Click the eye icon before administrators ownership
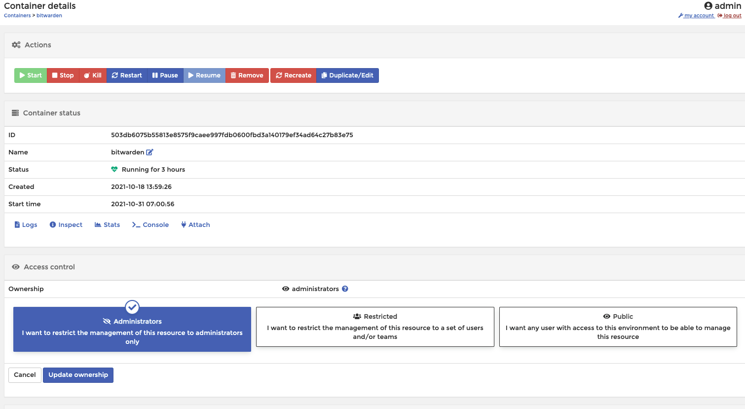Image resolution: width=745 pixels, height=409 pixels. (x=286, y=289)
